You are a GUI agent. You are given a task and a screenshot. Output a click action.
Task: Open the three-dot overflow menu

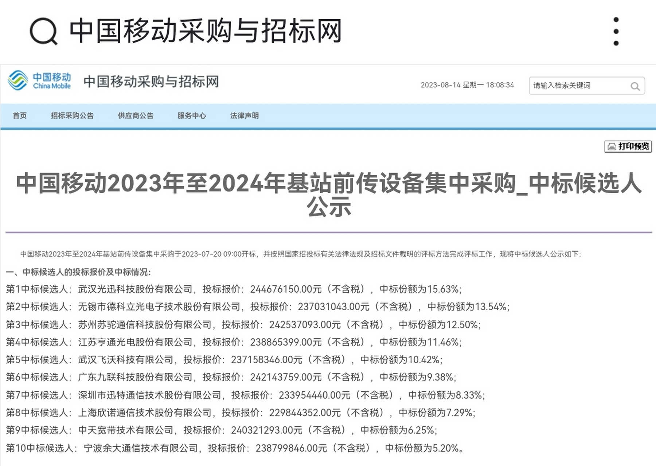(x=616, y=31)
